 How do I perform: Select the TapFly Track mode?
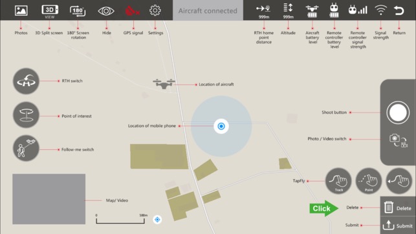point(338,181)
